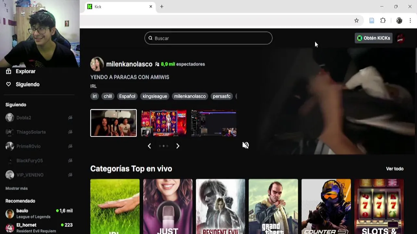Open Just Chatting category card
The width and height of the screenshot is (417, 234).
(168, 206)
